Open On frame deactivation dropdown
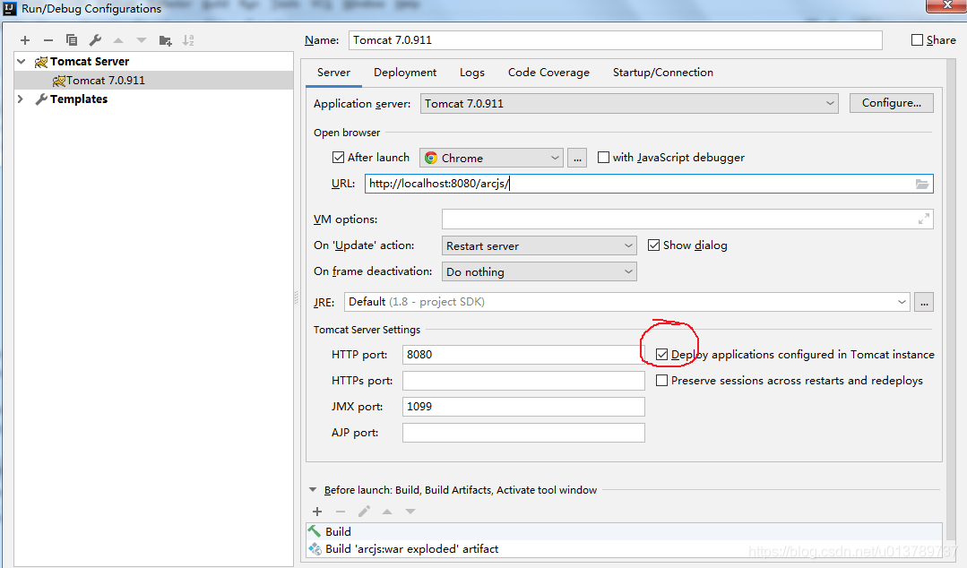This screenshot has height=568, width=967. (539, 271)
